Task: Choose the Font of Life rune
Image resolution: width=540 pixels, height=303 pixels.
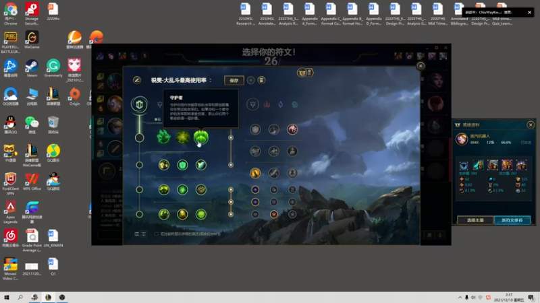Action: 182,165
